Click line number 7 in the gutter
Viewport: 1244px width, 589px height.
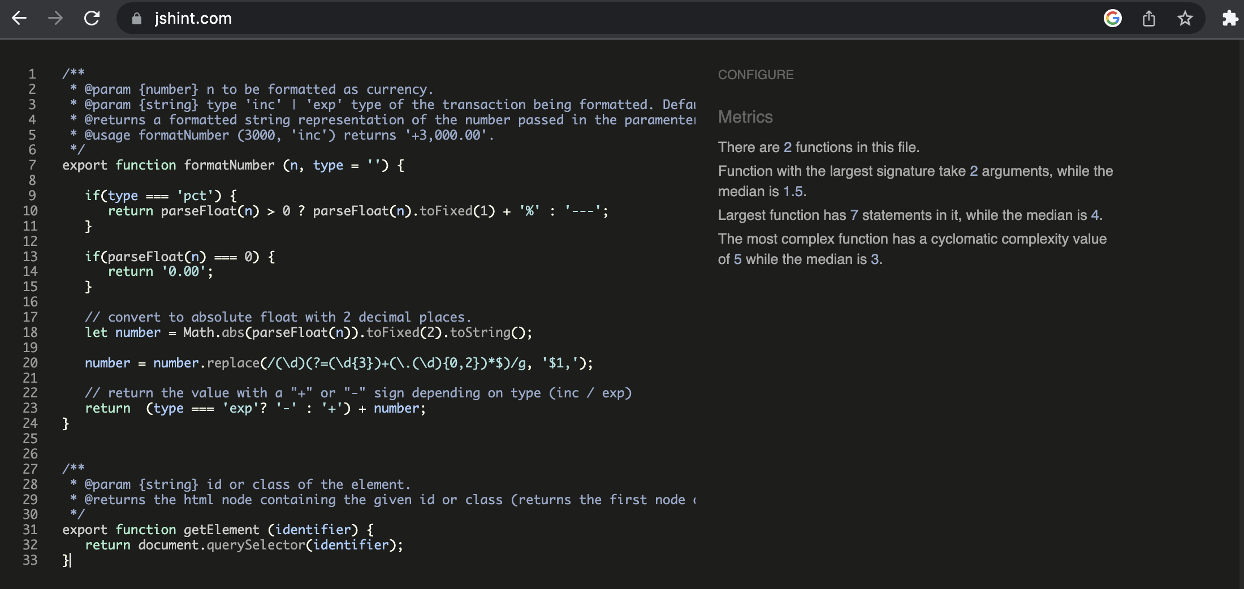pyautogui.click(x=32, y=165)
